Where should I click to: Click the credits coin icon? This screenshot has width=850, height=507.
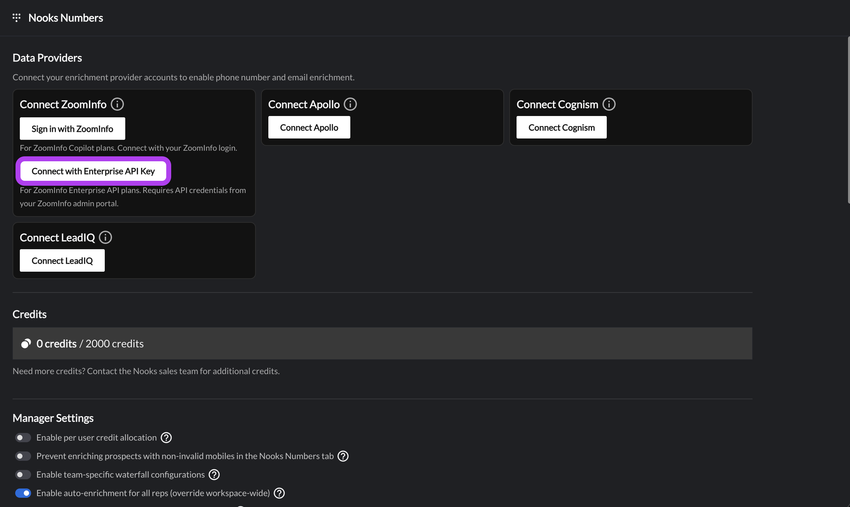click(x=26, y=344)
